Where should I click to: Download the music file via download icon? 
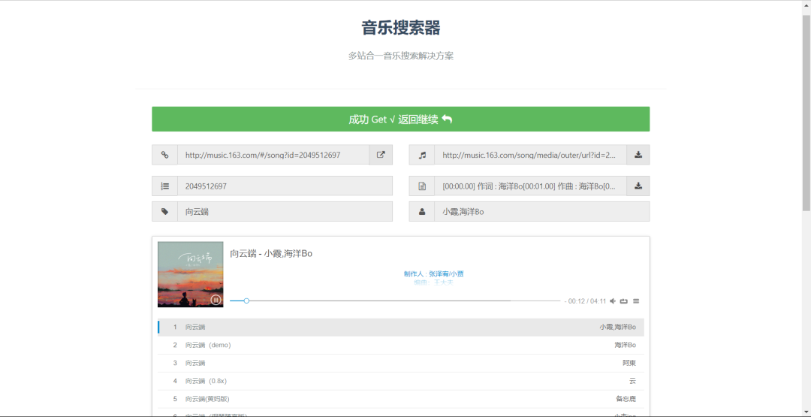(x=638, y=155)
